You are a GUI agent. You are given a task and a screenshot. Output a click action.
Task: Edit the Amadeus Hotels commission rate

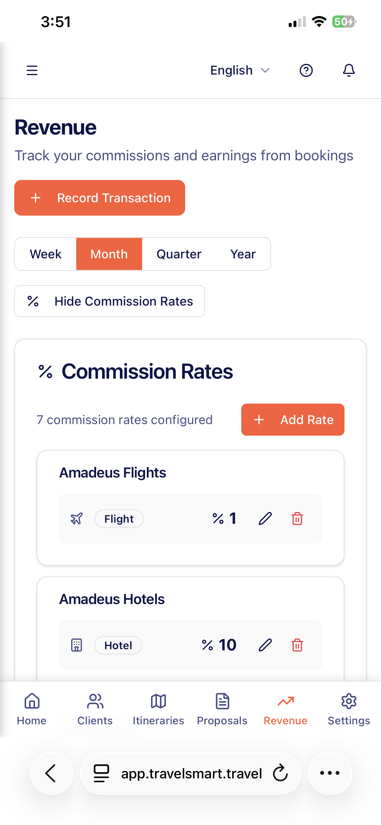[x=265, y=645]
